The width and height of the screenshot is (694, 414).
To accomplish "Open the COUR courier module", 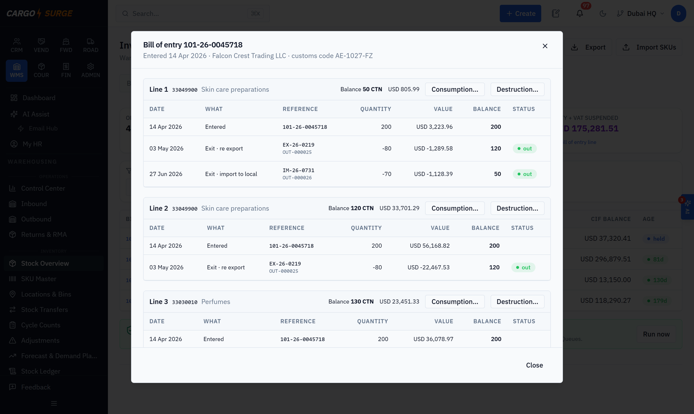I will 41,70.
